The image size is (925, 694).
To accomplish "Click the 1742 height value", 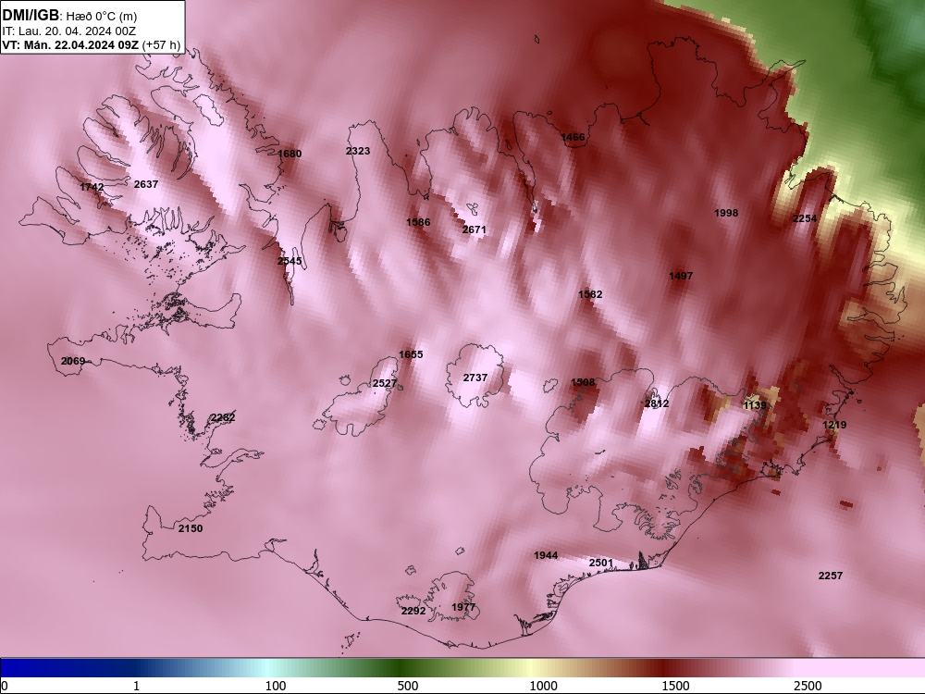I will pos(92,187).
